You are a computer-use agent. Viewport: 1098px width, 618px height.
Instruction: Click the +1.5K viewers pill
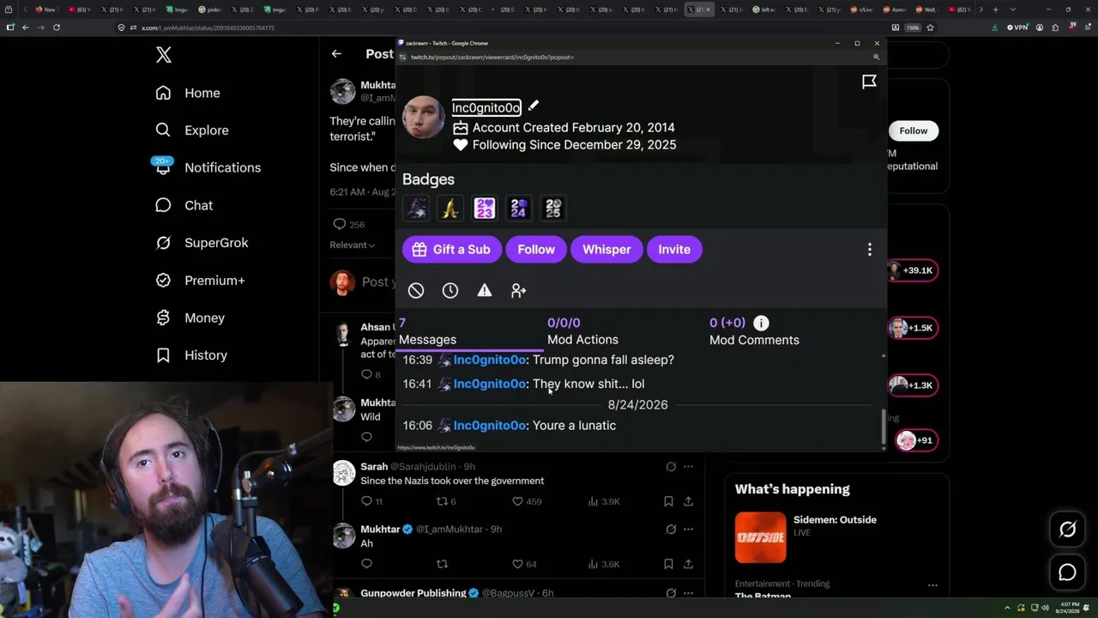[x=911, y=328]
